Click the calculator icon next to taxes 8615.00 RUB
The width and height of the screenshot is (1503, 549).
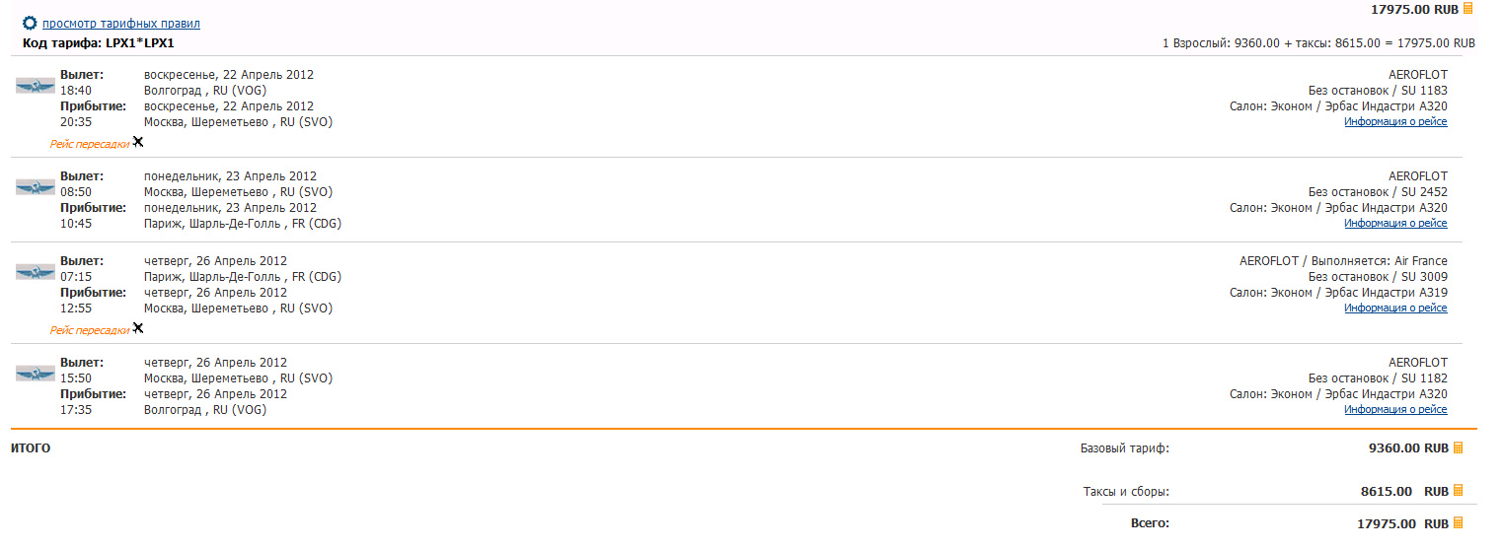click(x=1459, y=490)
